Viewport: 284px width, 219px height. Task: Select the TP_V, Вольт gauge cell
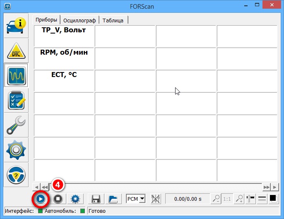[64, 36]
